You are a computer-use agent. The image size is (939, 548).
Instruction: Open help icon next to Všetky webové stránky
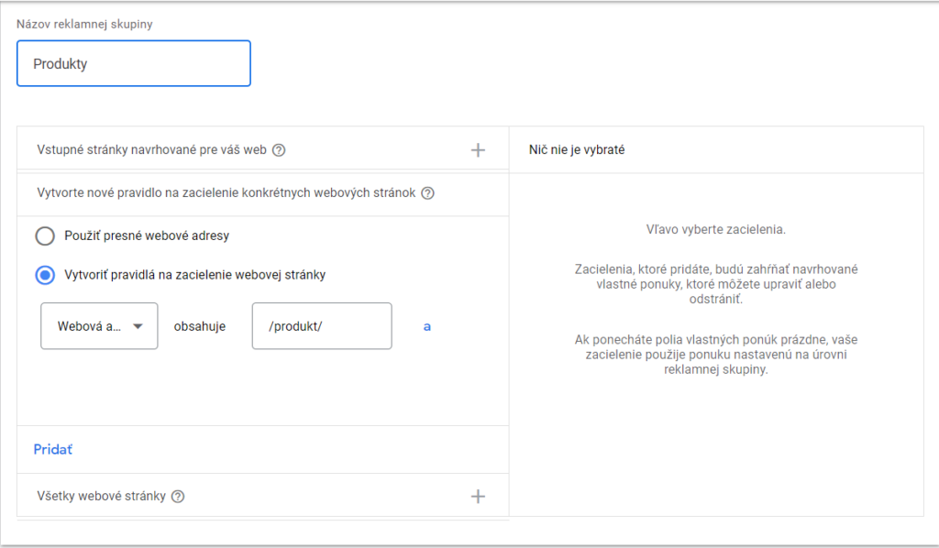pos(178,497)
